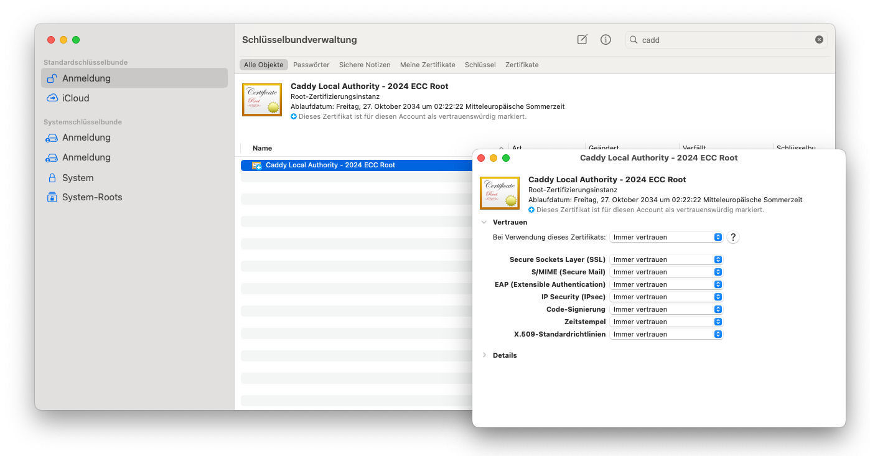The image size is (870, 456).
Task: Click the small certificate icon in the list row
Action: 256,165
